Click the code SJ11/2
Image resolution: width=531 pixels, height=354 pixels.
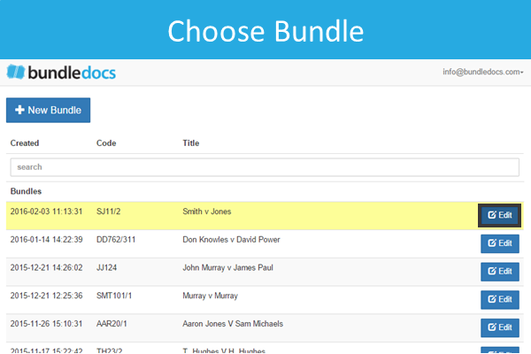[x=108, y=212]
